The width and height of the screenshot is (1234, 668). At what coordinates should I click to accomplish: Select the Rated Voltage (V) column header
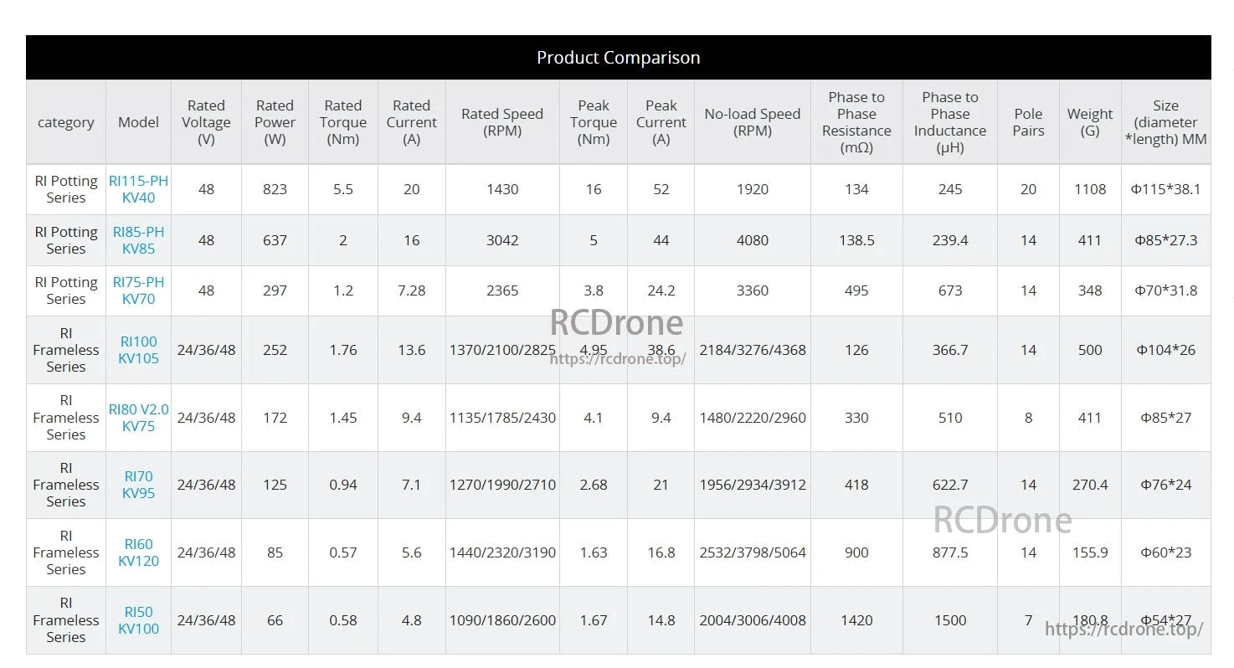206,122
